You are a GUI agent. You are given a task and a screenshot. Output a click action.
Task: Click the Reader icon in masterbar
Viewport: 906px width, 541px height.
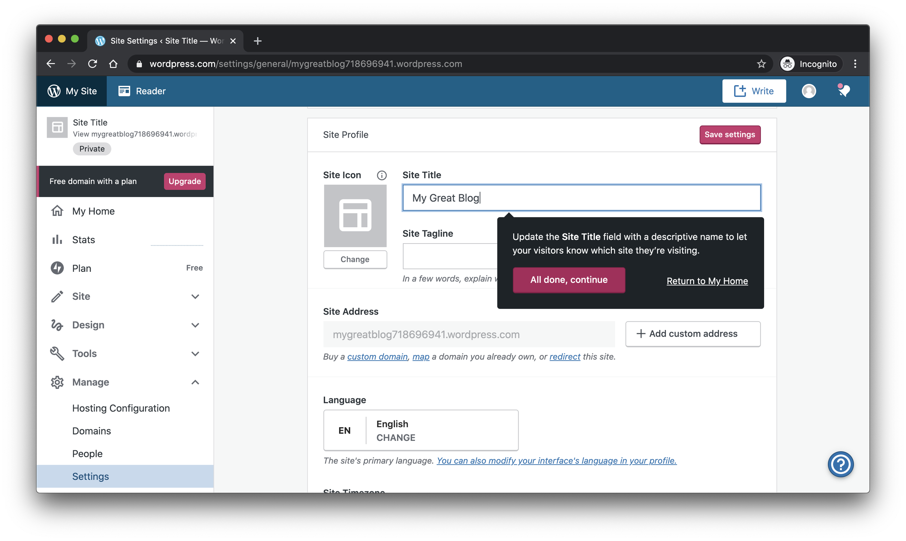point(124,91)
